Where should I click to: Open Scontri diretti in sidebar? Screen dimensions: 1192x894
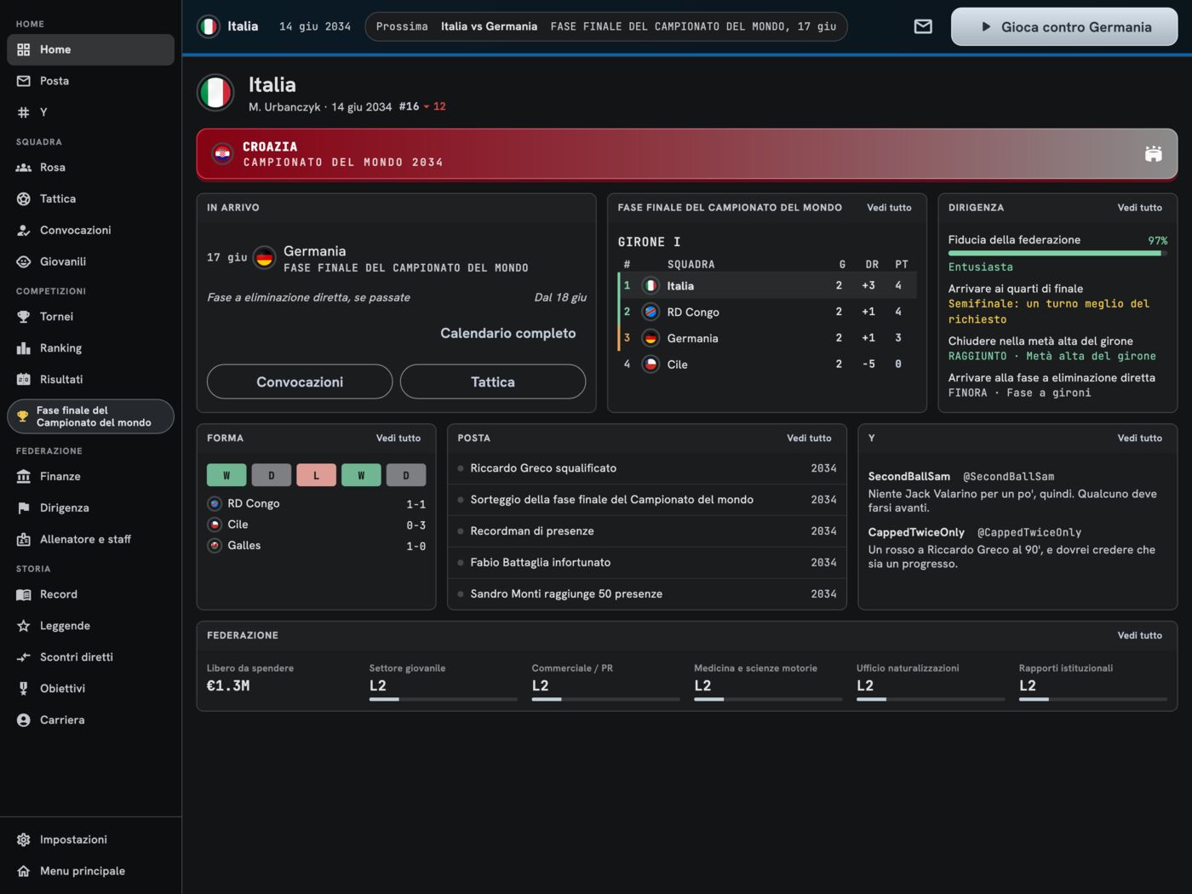[x=90, y=657]
